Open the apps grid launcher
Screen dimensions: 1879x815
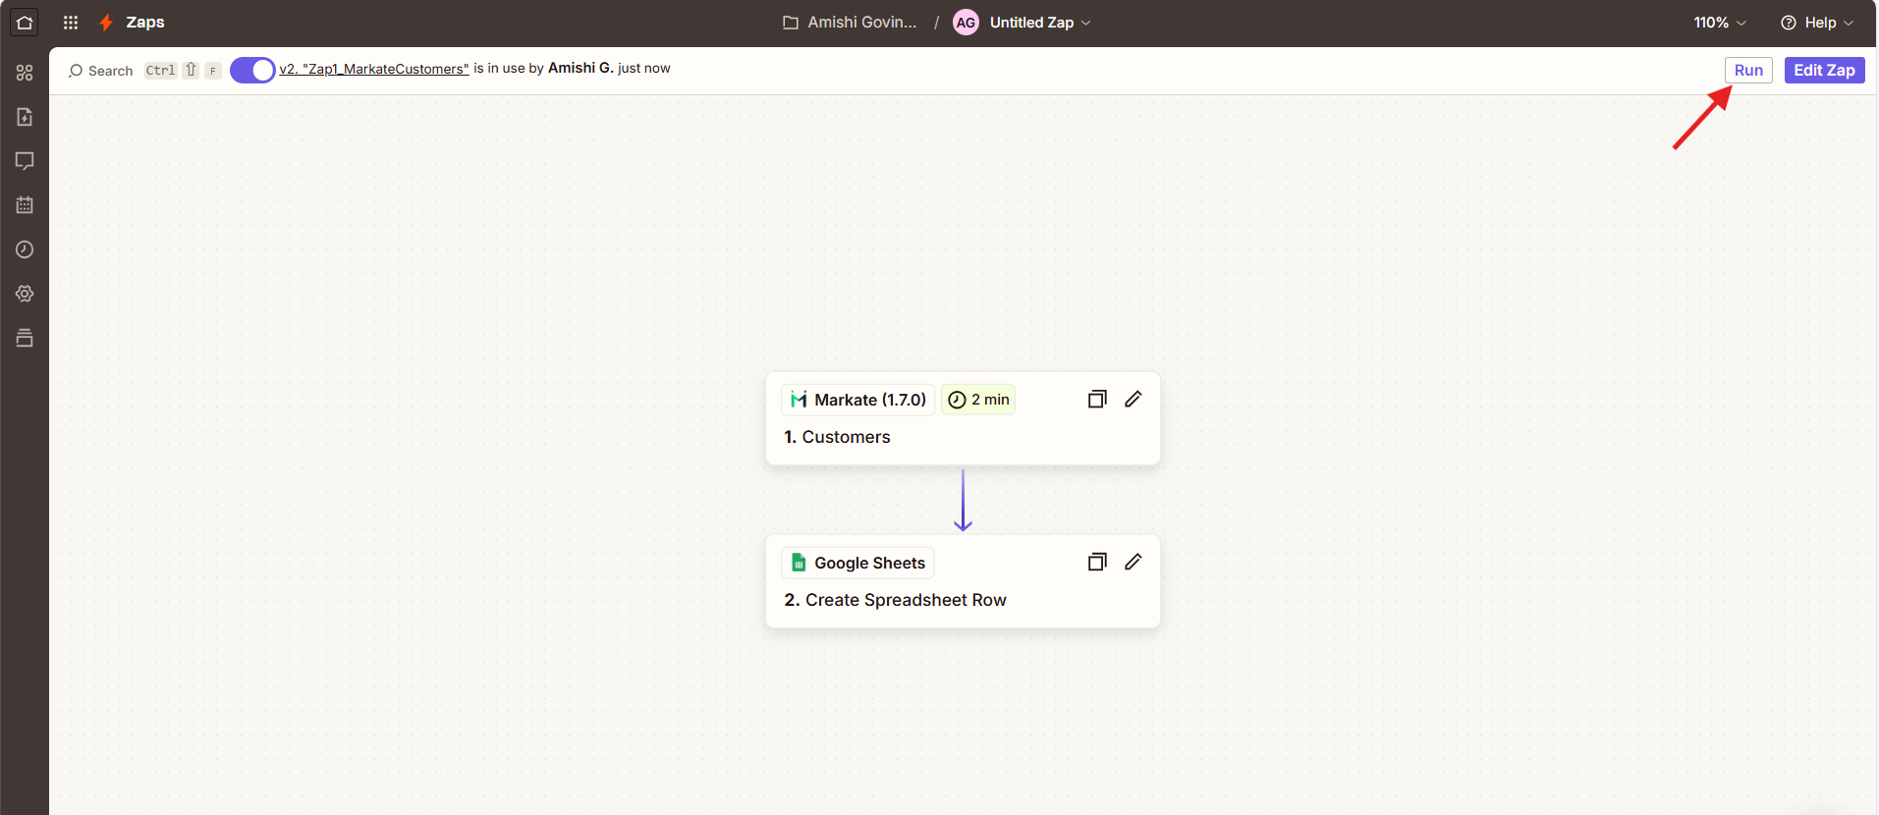click(x=71, y=23)
